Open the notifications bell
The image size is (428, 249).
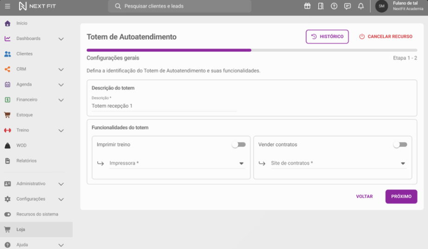(x=361, y=6)
